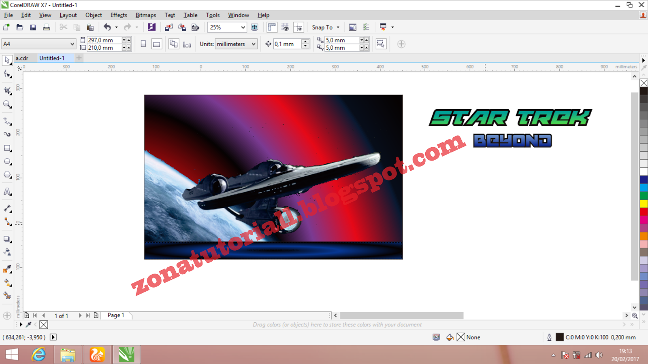This screenshot has height=364, width=648.
Task: Click the Open file icon
Action: tap(19, 27)
